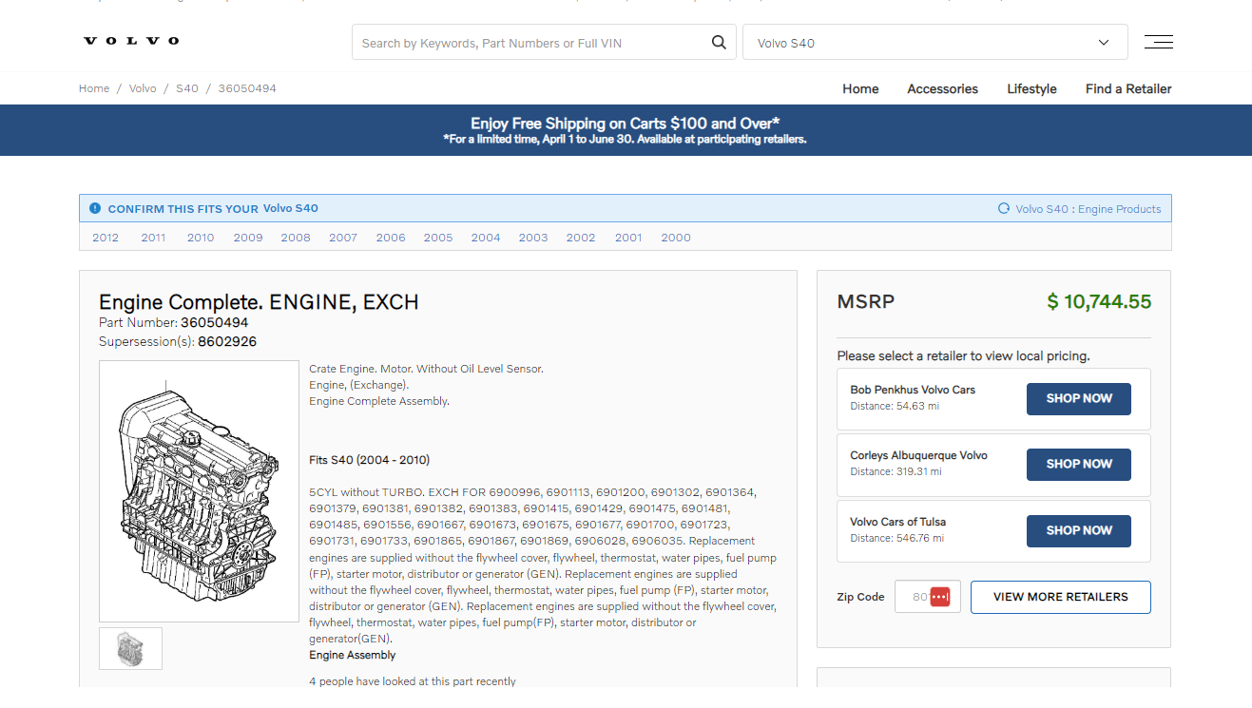This screenshot has width=1252, height=708.
Task: Select model year 2004
Action: 486,238
